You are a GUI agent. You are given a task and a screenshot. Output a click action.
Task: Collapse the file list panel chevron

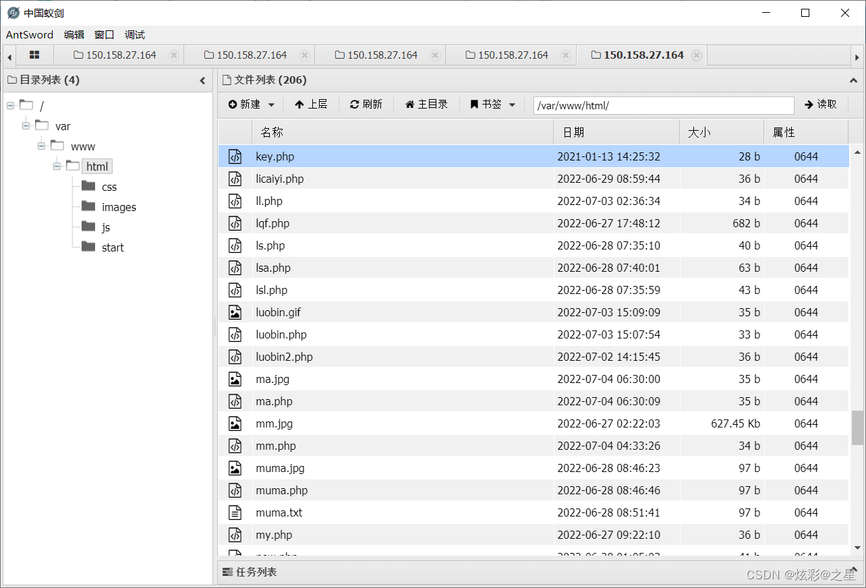coord(853,80)
